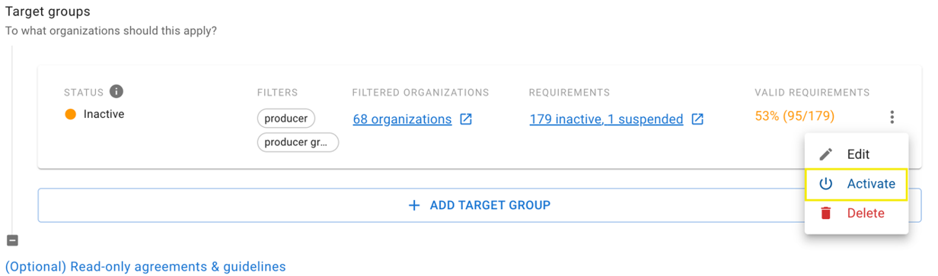
Task: Click the plus icon in Add Target Group
Action: pyautogui.click(x=414, y=205)
